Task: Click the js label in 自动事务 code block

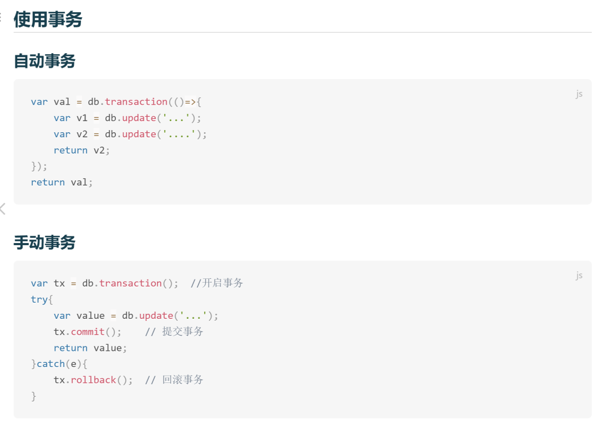Action: [x=579, y=94]
